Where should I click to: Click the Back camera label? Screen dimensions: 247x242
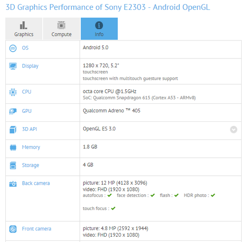pos(36,183)
